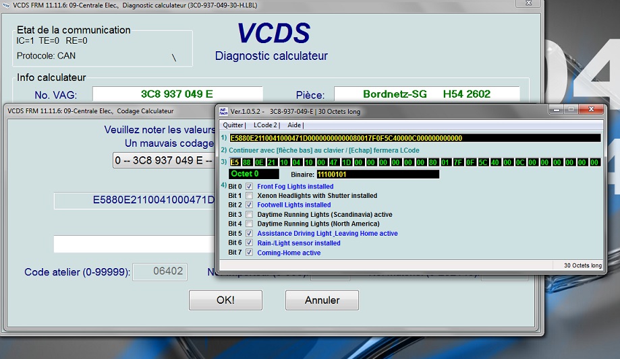The width and height of the screenshot is (620, 359).
Task: Click the Annuler button
Action: [322, 300]
